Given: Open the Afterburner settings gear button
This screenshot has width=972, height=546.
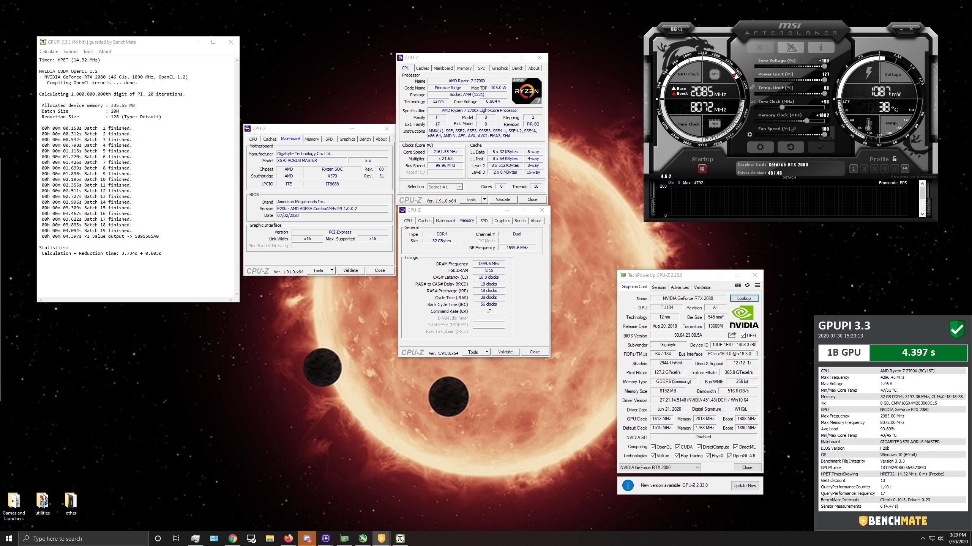Looking at the screenshot, I should (x=760, y=147).
